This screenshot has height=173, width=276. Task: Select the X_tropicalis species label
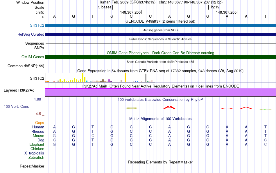34,153
